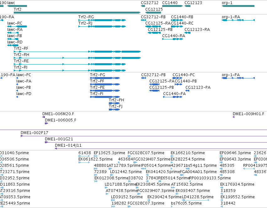
Task: Open transcript CG12125-RB label
Action: pyautogui.click(x=160, y=30)
